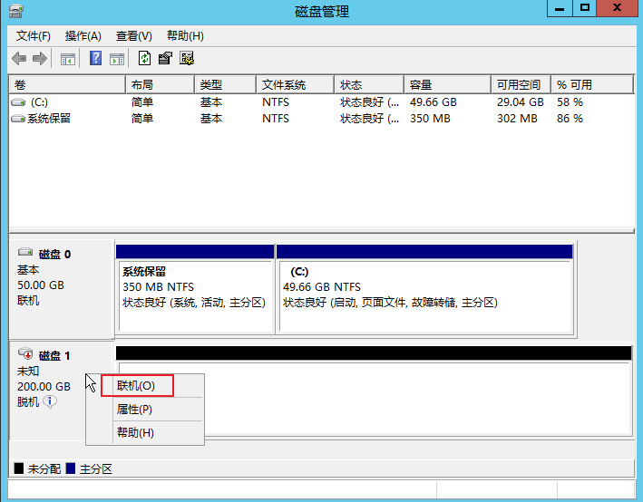Open the Properties toolbar icon
Viewport: 643px width, 502px height.
coord(165,58)
